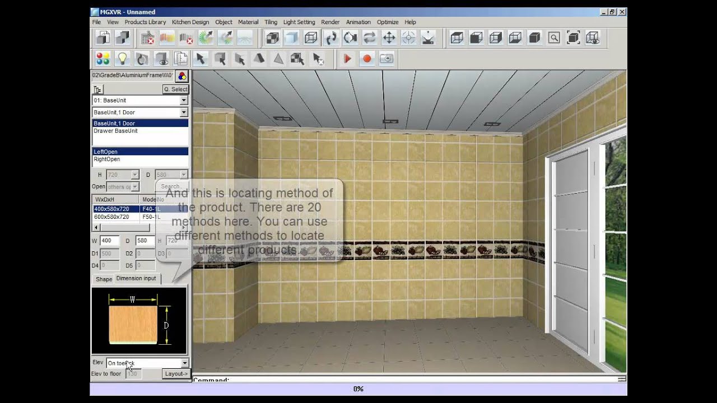Click the orange vertical bars icon
The height and width of the screenshot is (403, 717).
[x=167, y=38]
